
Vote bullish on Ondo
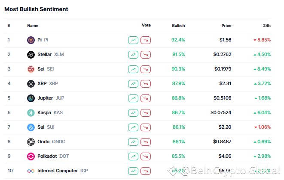pos(133,142)
